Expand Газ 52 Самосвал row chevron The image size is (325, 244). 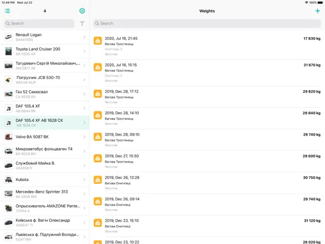click(x=84, y=94)
